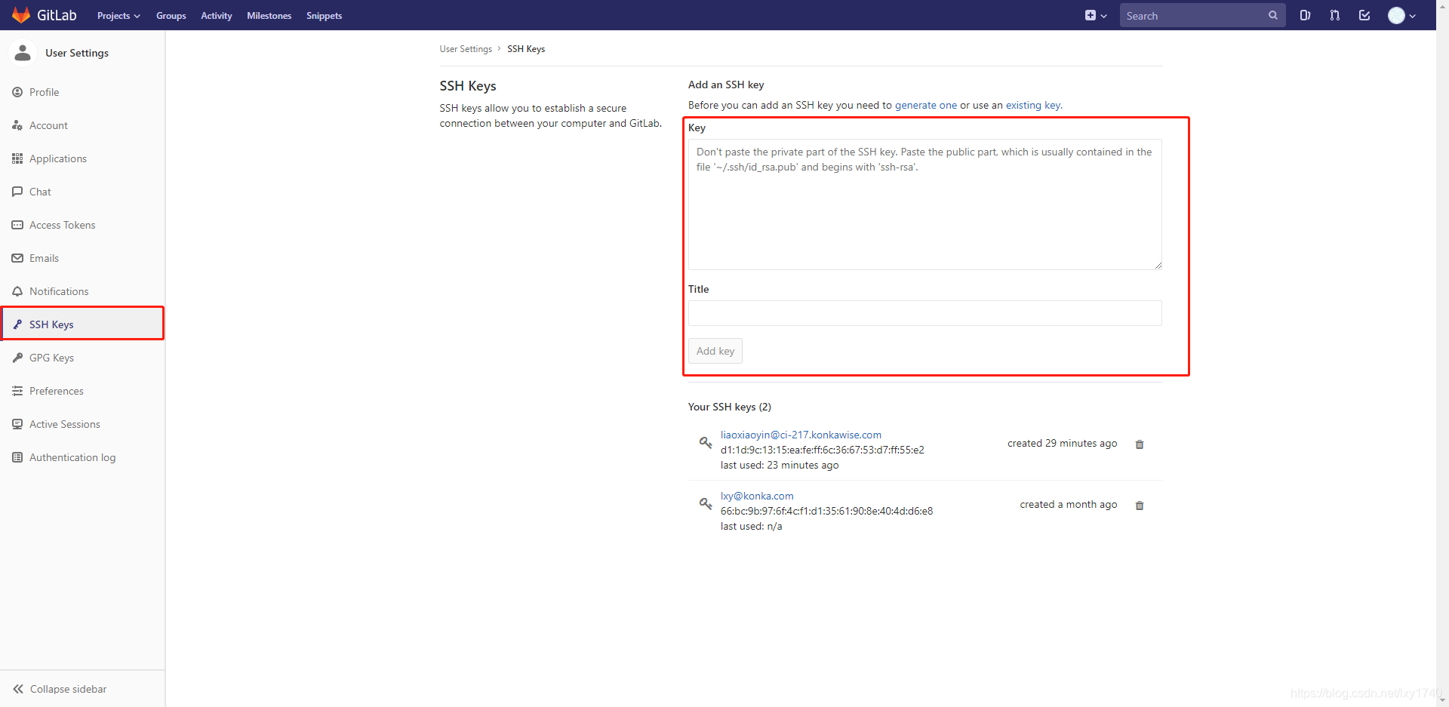Click the User Settings sidebar header

point(77,53)
